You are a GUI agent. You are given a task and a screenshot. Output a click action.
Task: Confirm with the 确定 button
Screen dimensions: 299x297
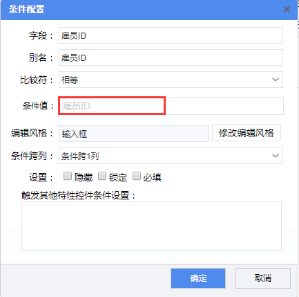point(198,278)
